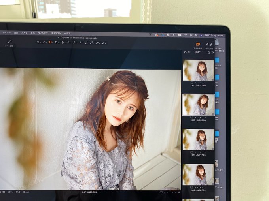Open the Control Center menu bar icon

196,35
